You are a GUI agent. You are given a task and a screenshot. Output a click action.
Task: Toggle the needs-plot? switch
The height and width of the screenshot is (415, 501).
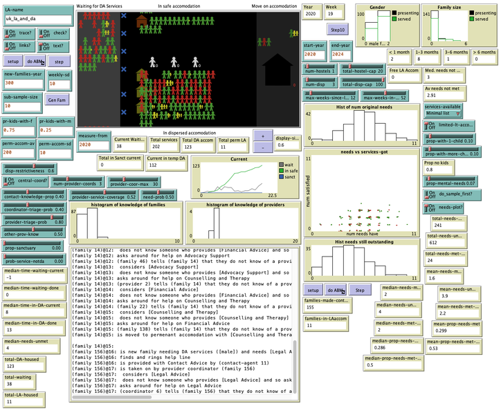443,207
